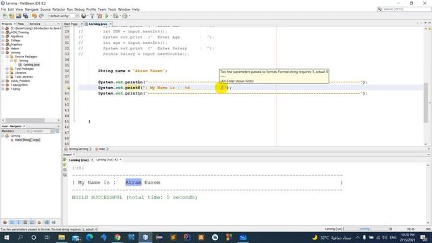Screen dimensions: 432x243
Task: Click the globe browser icon in toolbar
Action: [84, 16]
